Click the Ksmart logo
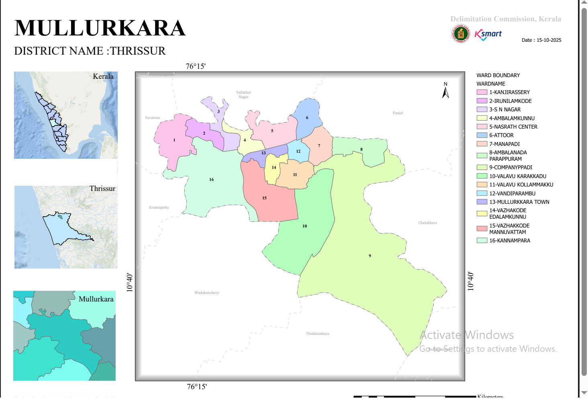The width and height of the screenshot is (588, 402). (488, 35)
